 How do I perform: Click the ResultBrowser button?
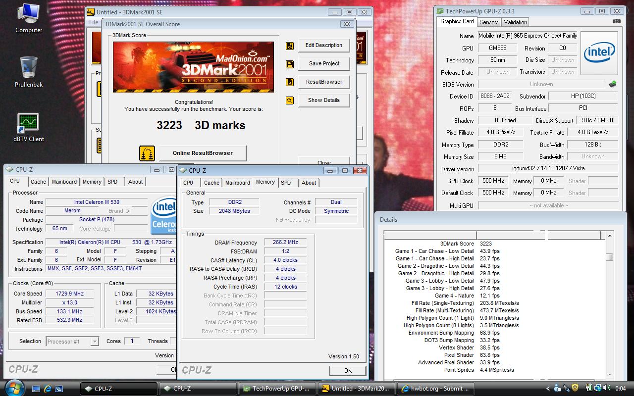coord(324,82)
